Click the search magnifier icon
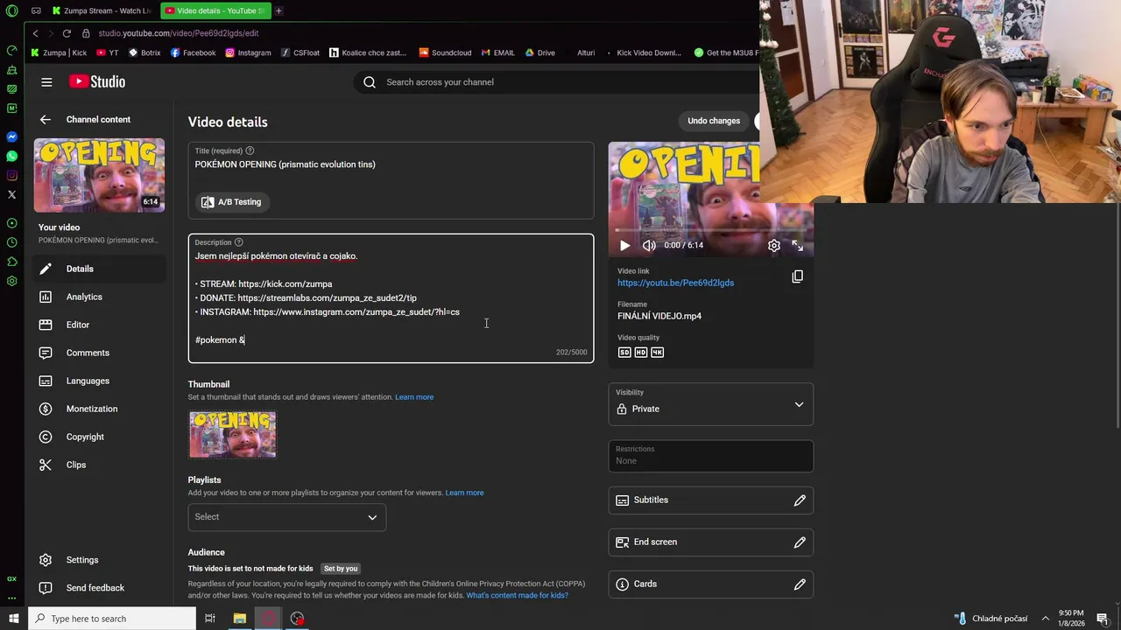 (x=370, y=82)
